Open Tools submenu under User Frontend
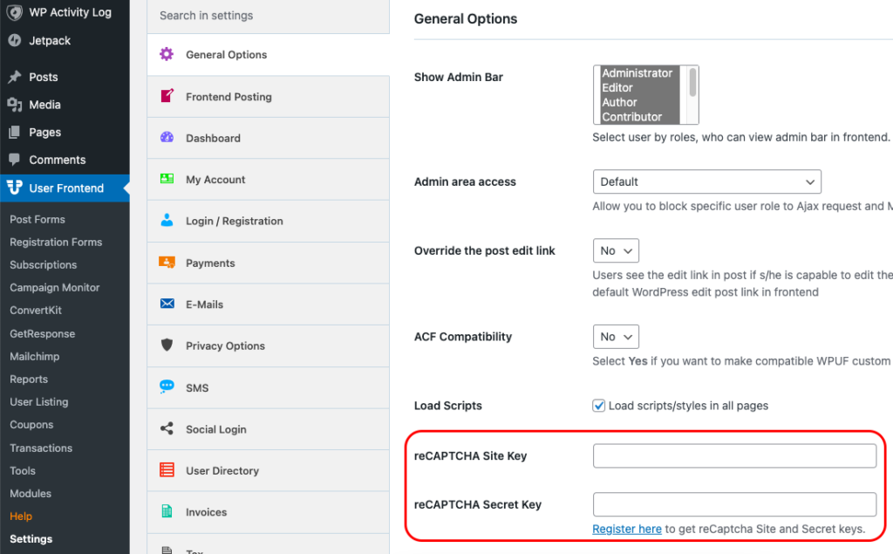 tap(22, 471)
